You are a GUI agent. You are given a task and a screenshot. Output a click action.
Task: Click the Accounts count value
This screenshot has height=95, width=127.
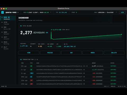point(31,46)
